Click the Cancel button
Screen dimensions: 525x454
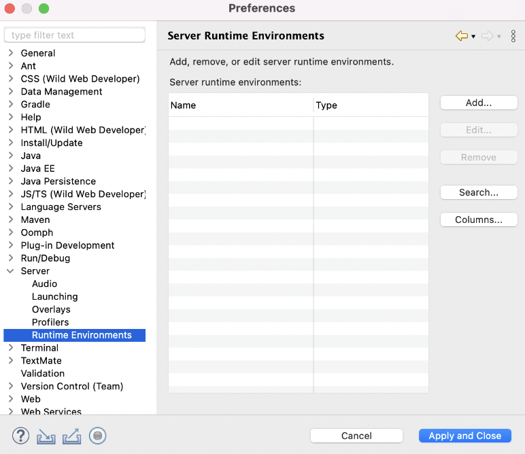coord(356,436)
